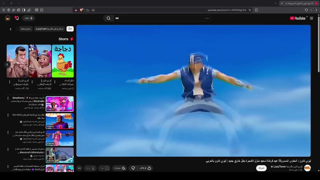Open the media playlist music-note icon
This screenshot has width=320, height=180.
(29, 10)
